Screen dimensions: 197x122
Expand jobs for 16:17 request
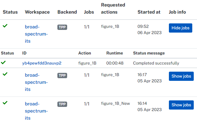tap(181, 76)
